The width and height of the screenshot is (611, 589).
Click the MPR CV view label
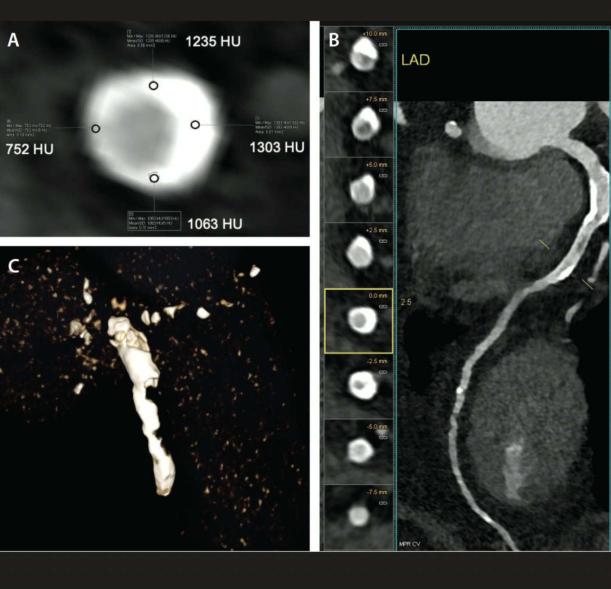pos(409,544)
